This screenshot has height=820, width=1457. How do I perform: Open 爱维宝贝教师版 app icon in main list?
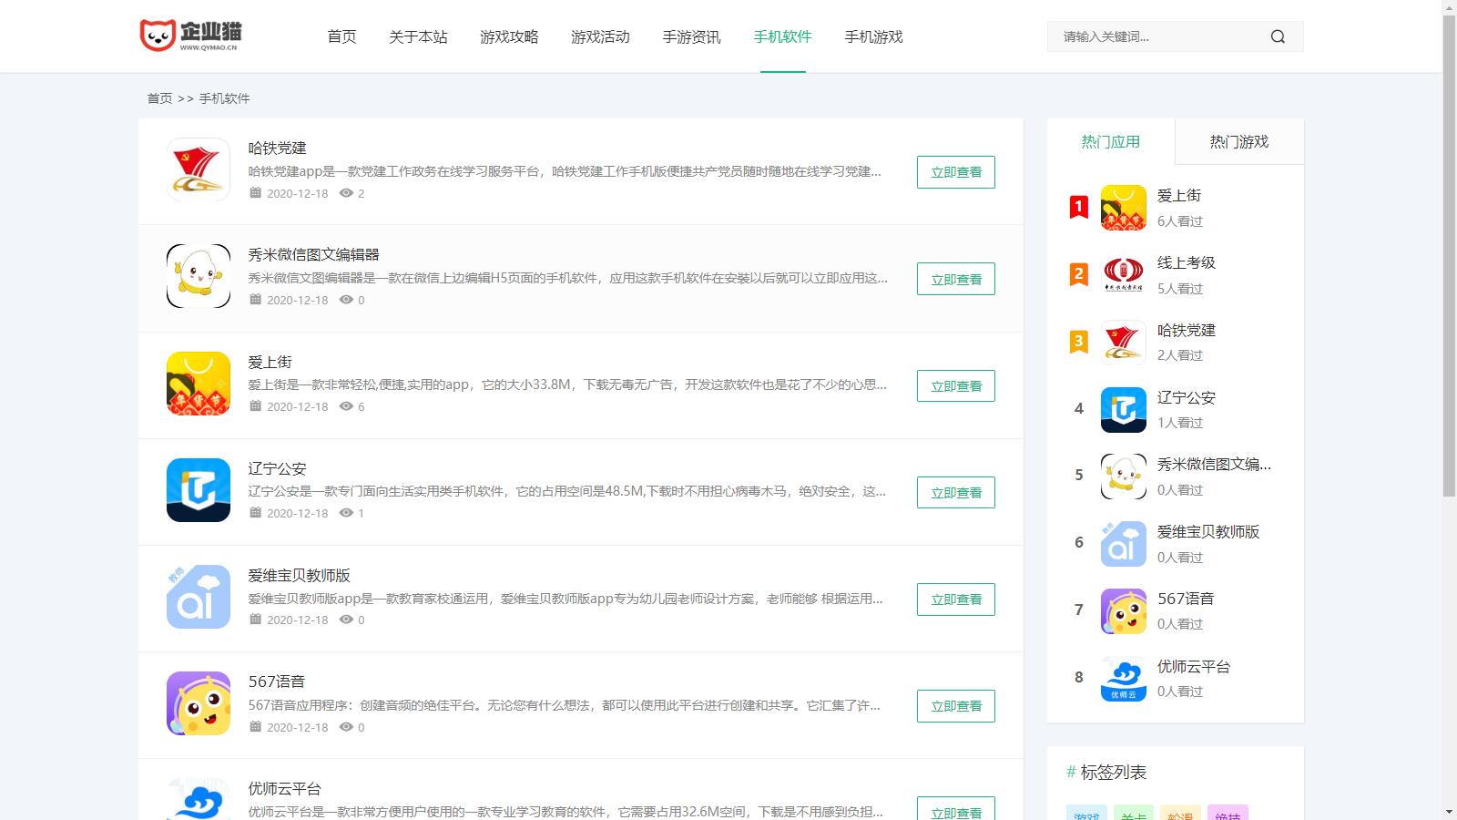(199, 597)
